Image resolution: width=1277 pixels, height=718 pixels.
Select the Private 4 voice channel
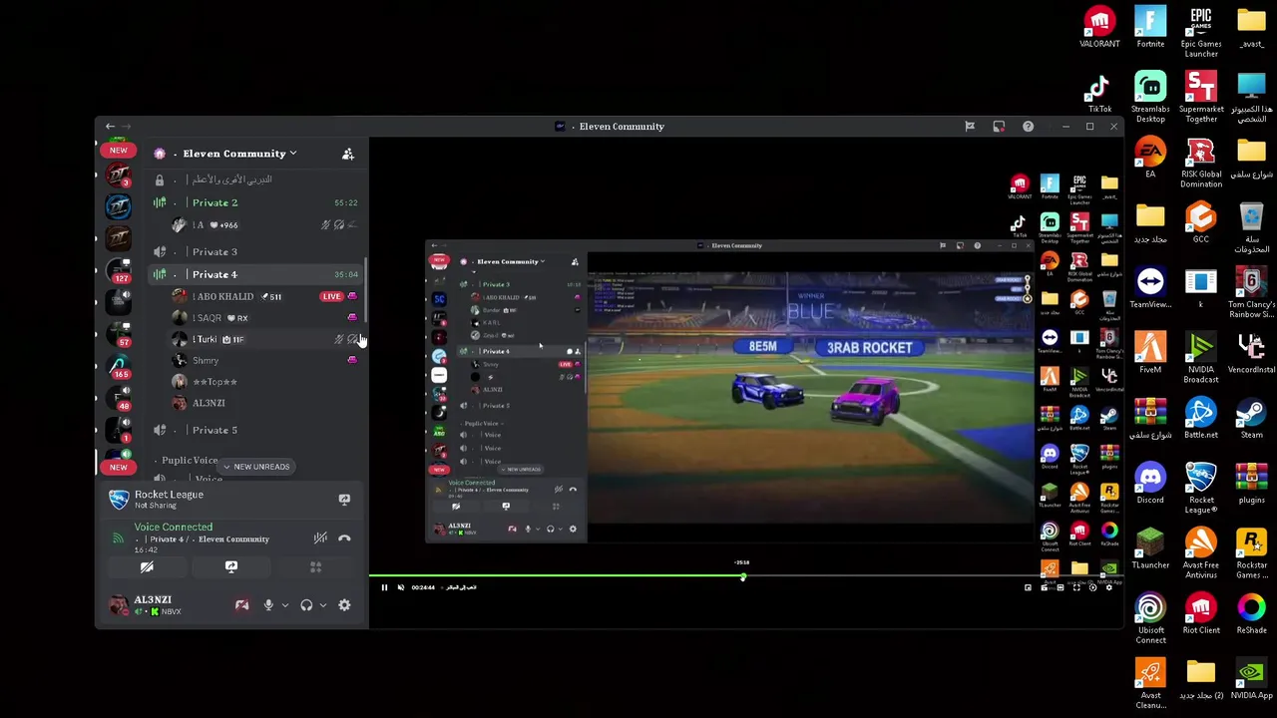coord(256,274)
